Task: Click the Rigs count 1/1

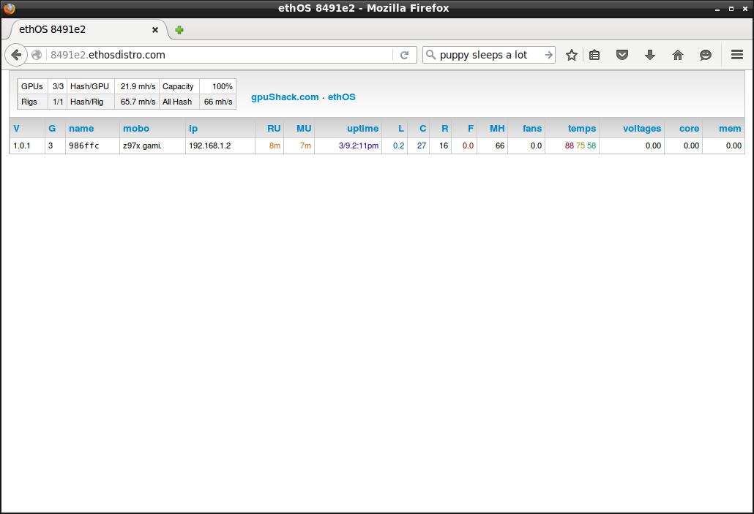Action: click(x=58, y=102)
